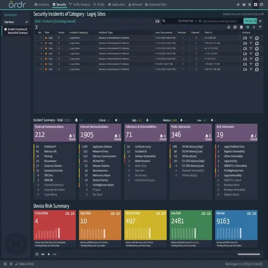Click the checklist icon above the table
The image size is (268, 268).
tap(235, 27)
